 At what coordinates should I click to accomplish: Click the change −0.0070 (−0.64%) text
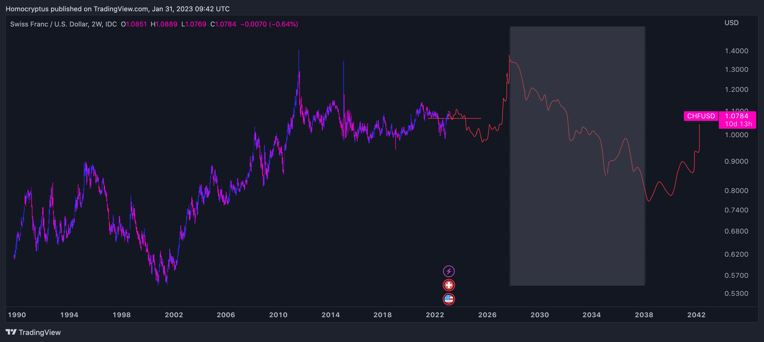[269, 24]
